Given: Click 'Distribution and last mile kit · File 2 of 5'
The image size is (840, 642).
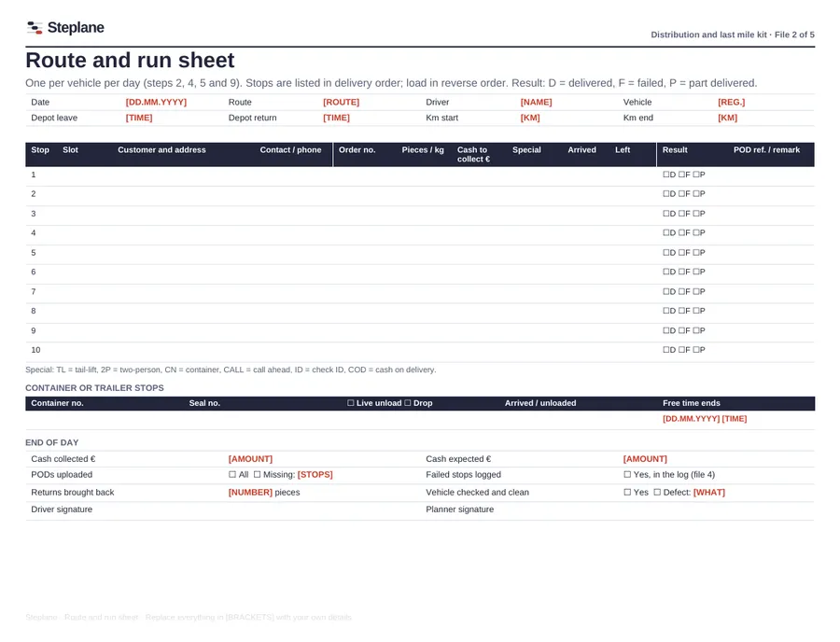Looking at the screenshot, I should click(x=733, y=35).
